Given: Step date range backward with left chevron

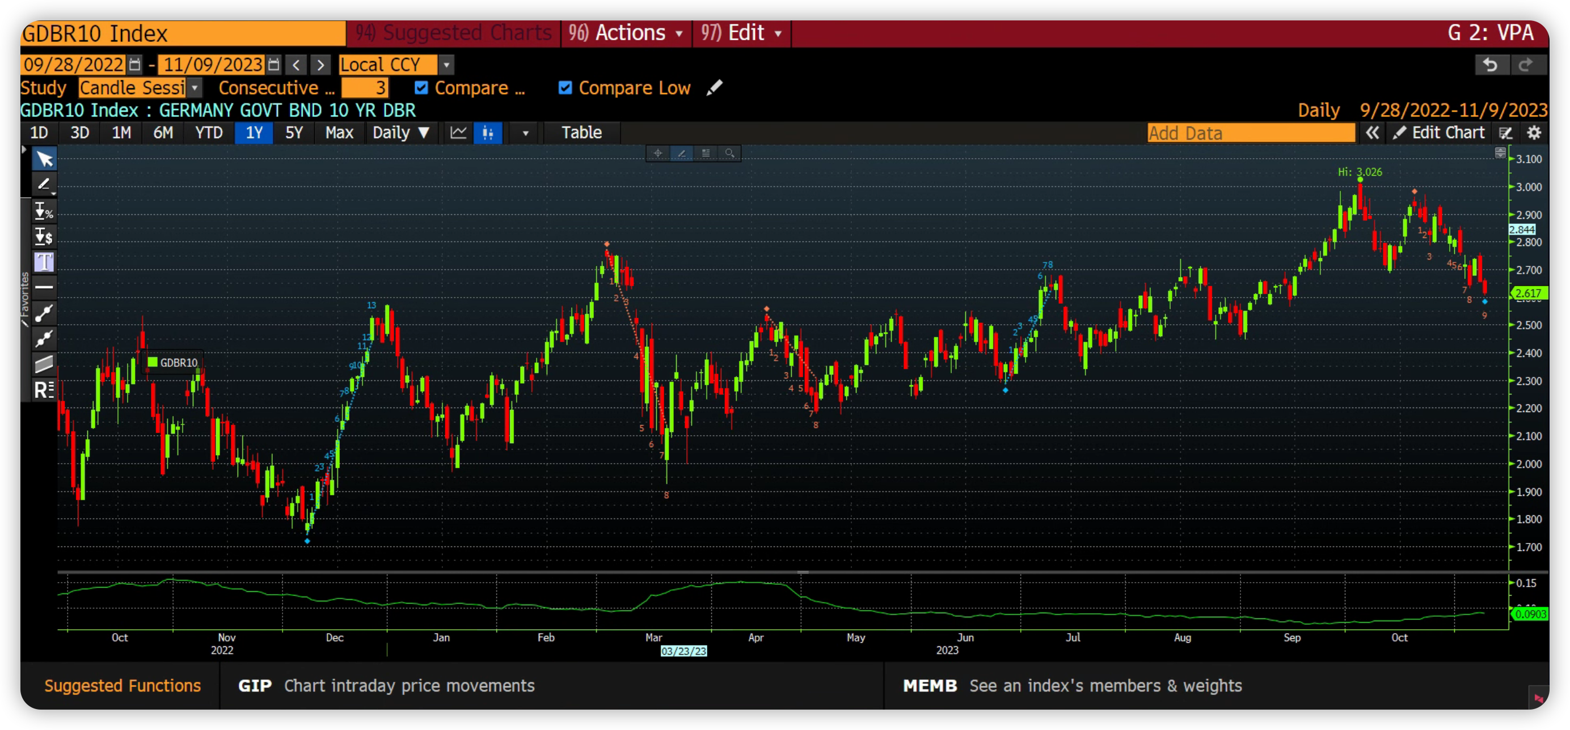Looking at the screenshot, I should (296, 65).
